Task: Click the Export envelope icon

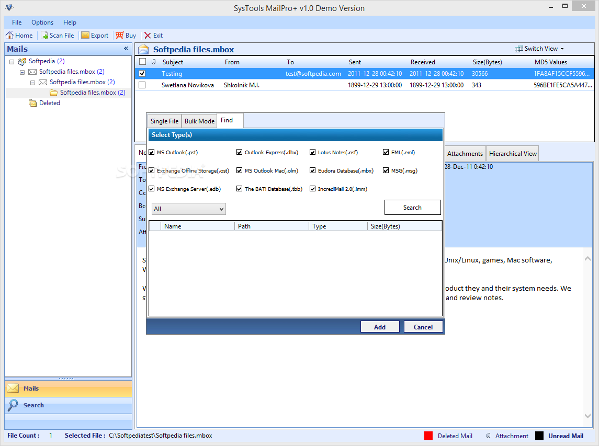Action: coord(85,36)
